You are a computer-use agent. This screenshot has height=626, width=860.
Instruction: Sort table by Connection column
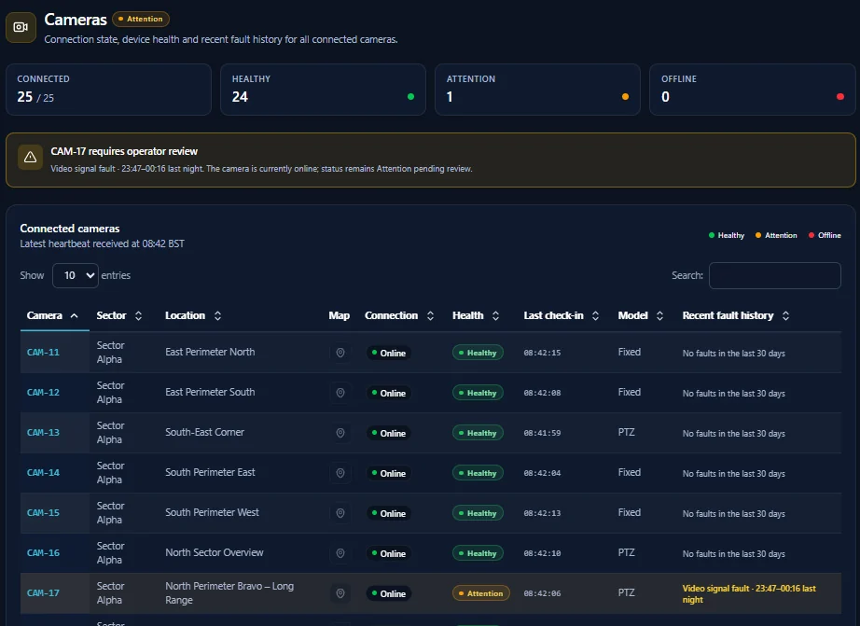point(400,315)
